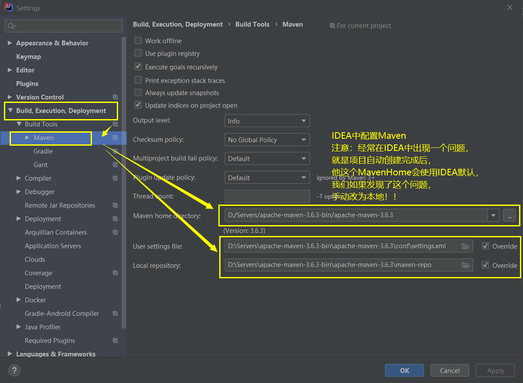Click project-level icon beside Remote Jar Repositories
The image size is (523, 383).
pos(115,205)
